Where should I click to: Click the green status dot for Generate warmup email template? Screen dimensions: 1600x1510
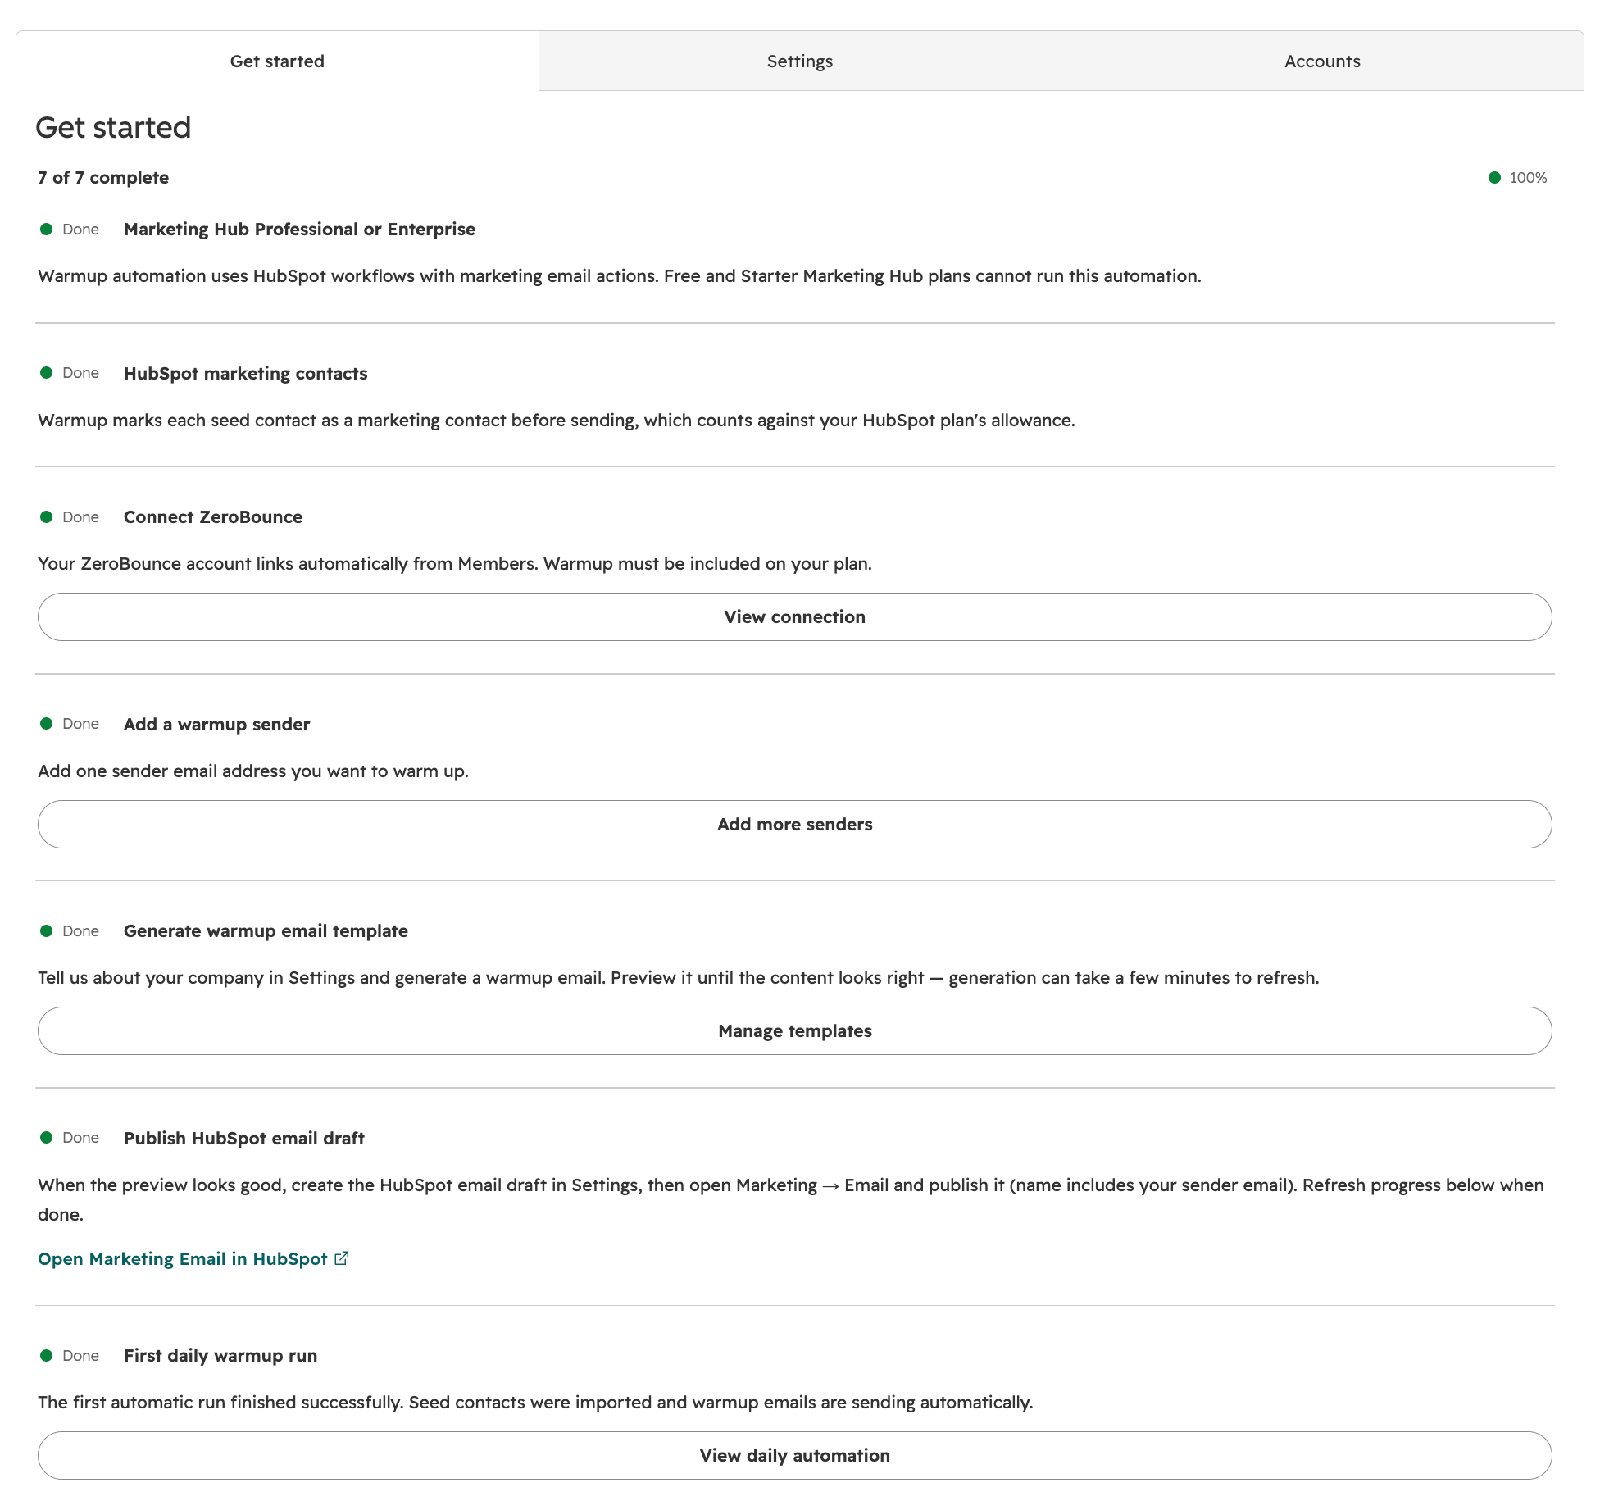click(x=47, y=931)
